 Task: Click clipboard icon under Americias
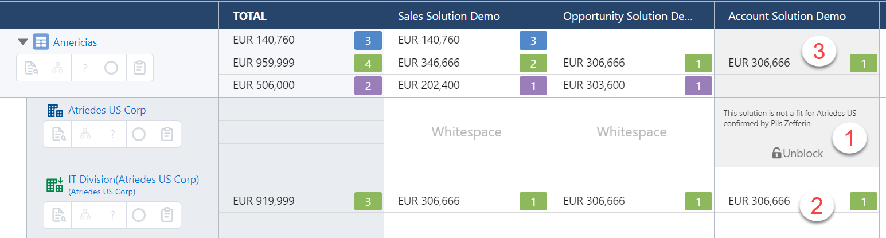(139, 68)
